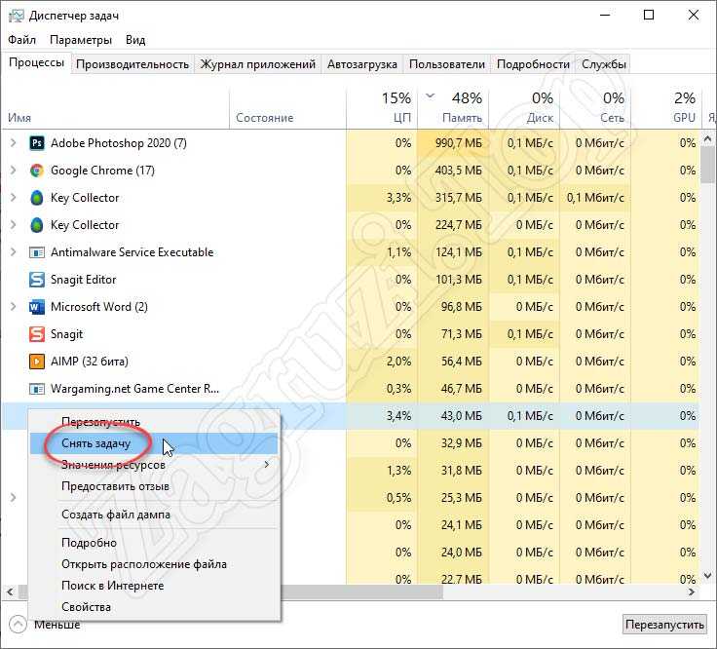Collapse view with the Меньше arrow icon

(18, 625)
